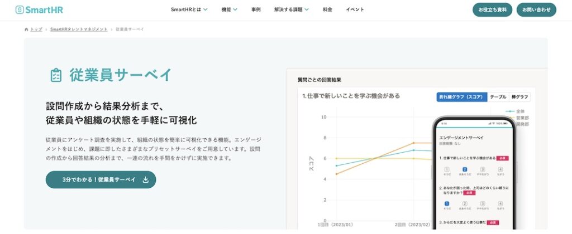
Task: Click the SmartHR logo in the header
Action: (x=39, y=10)
